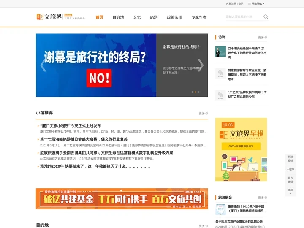This screenshot has width=304, height=228.
Task: Open placeholder thumbnail beside 甘肃旅游智库 article
Action: 220,73
